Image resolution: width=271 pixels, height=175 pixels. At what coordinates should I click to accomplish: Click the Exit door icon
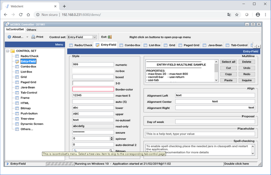[x=110, y=37]
